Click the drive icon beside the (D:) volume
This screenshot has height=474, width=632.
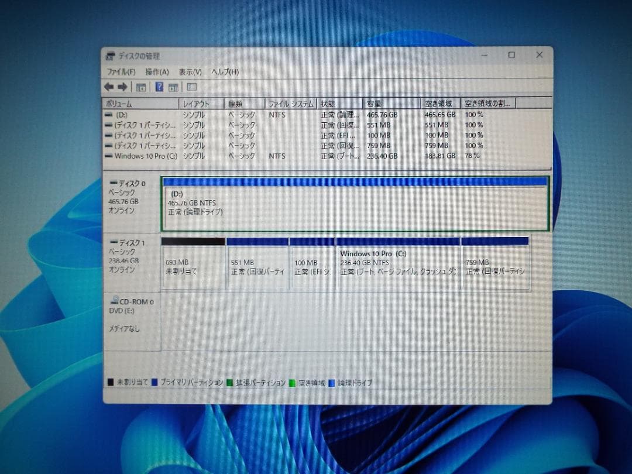point(109,115)
